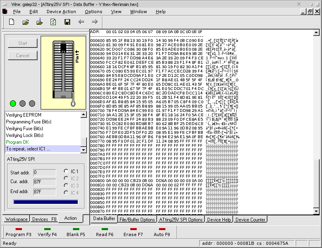Create a new file from toolbar
Image resolution: width=322 pixels, height=248 pixels.
click(12, 22)
